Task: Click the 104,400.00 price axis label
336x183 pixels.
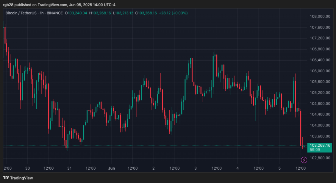Action: coord(320,114)
